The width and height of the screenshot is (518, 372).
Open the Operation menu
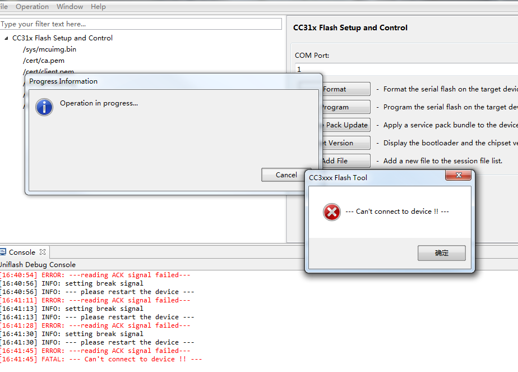coord(32,7)
